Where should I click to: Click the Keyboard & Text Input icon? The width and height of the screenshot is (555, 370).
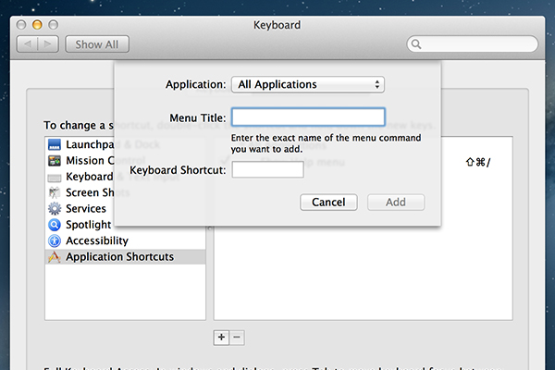point(55,177)
